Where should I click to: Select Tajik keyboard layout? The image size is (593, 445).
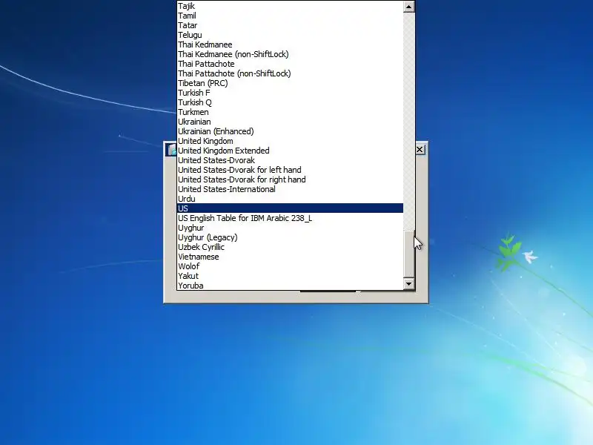point(290,6)
